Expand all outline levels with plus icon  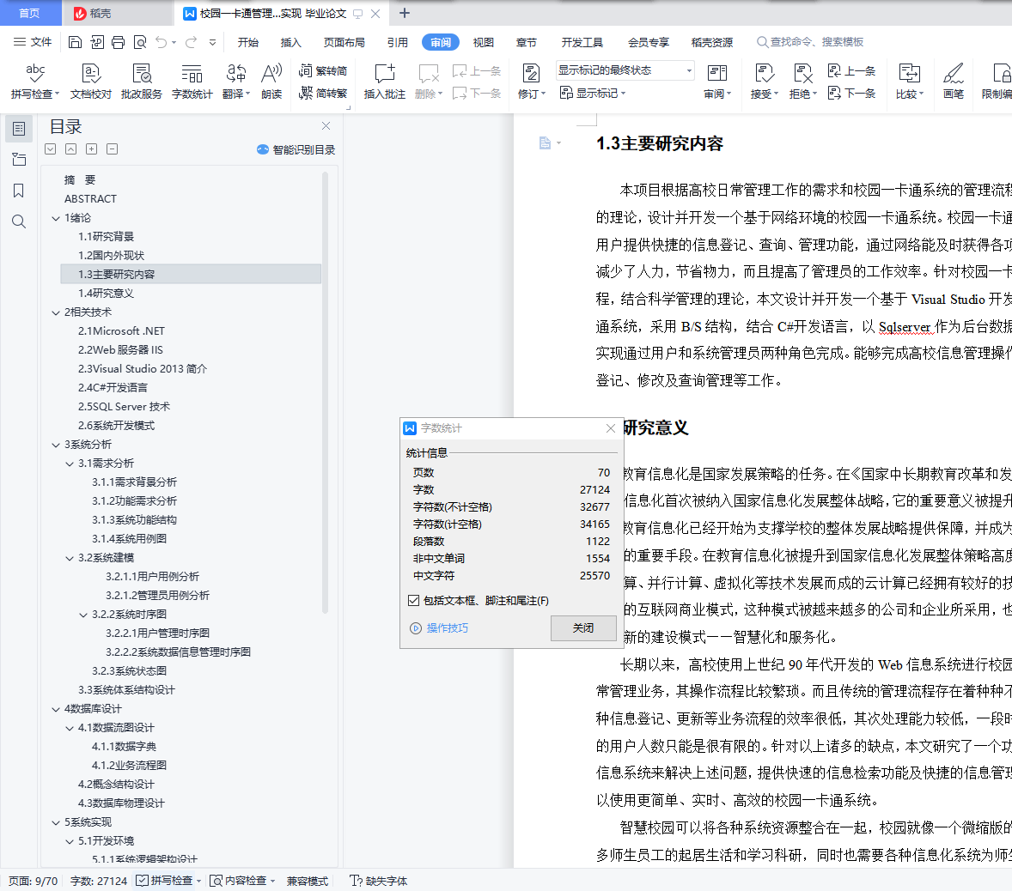pyautogui.click(x=92, y=149)
